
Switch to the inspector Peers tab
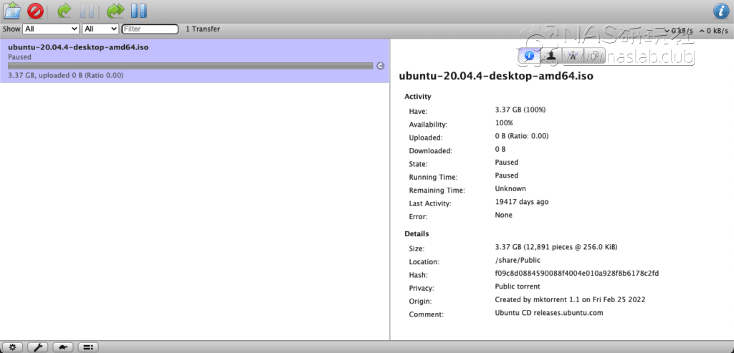coord(550,55)
